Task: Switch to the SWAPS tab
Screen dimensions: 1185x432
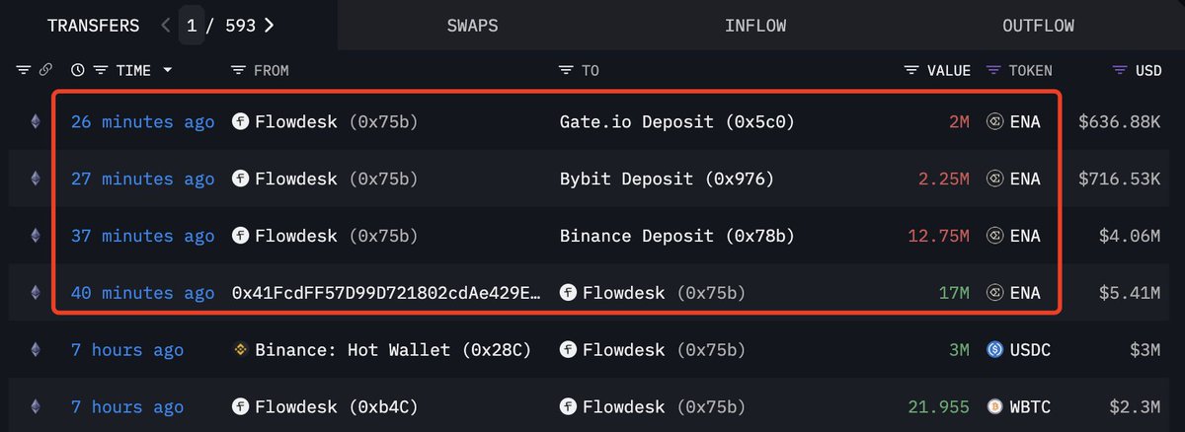Action: [474, 26]
